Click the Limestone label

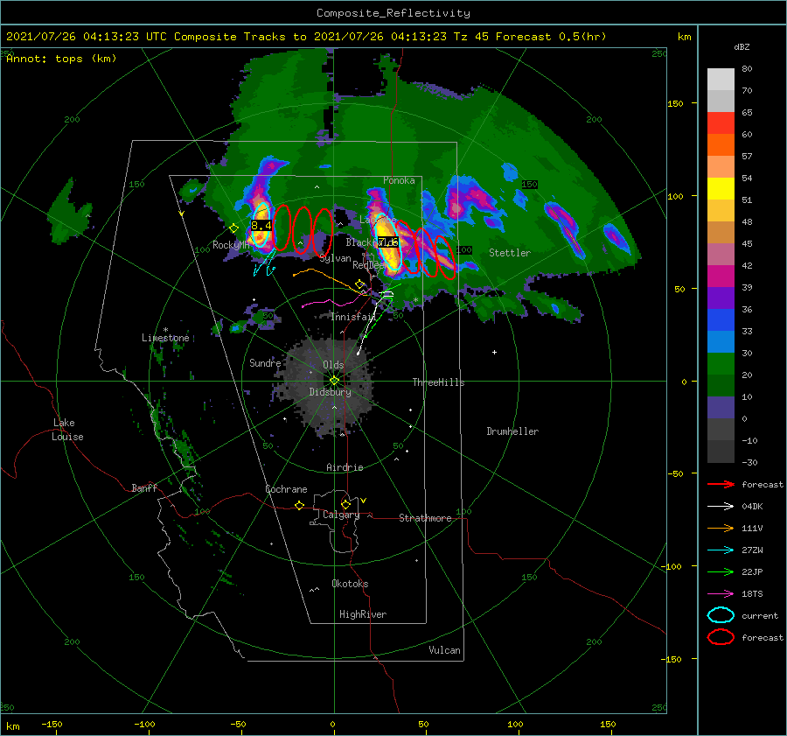click(165, 338)
